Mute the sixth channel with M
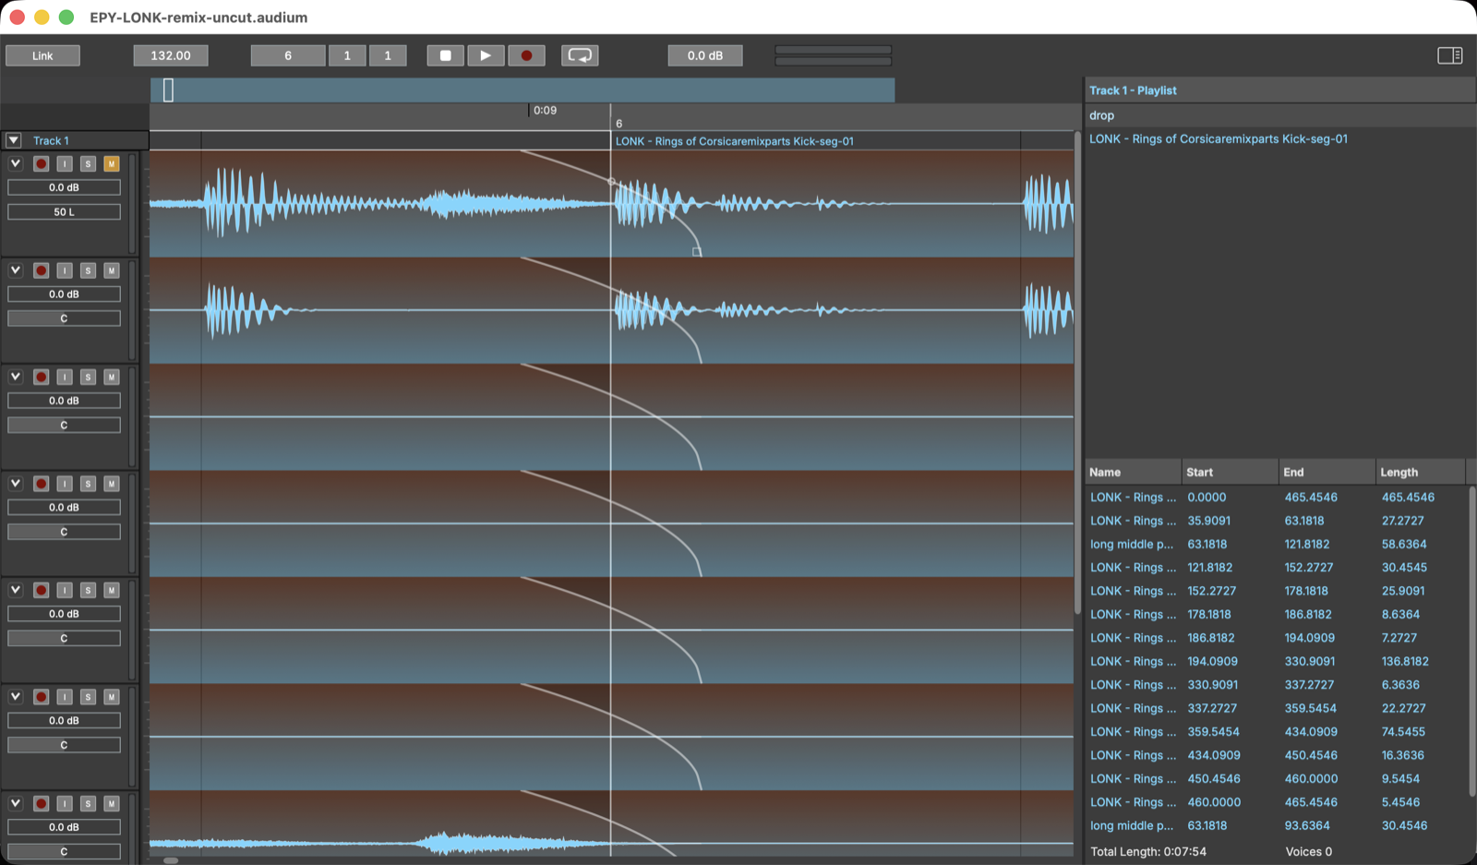Image resolution: width=1477 pixels, height=865 pixels. (111, 697)
